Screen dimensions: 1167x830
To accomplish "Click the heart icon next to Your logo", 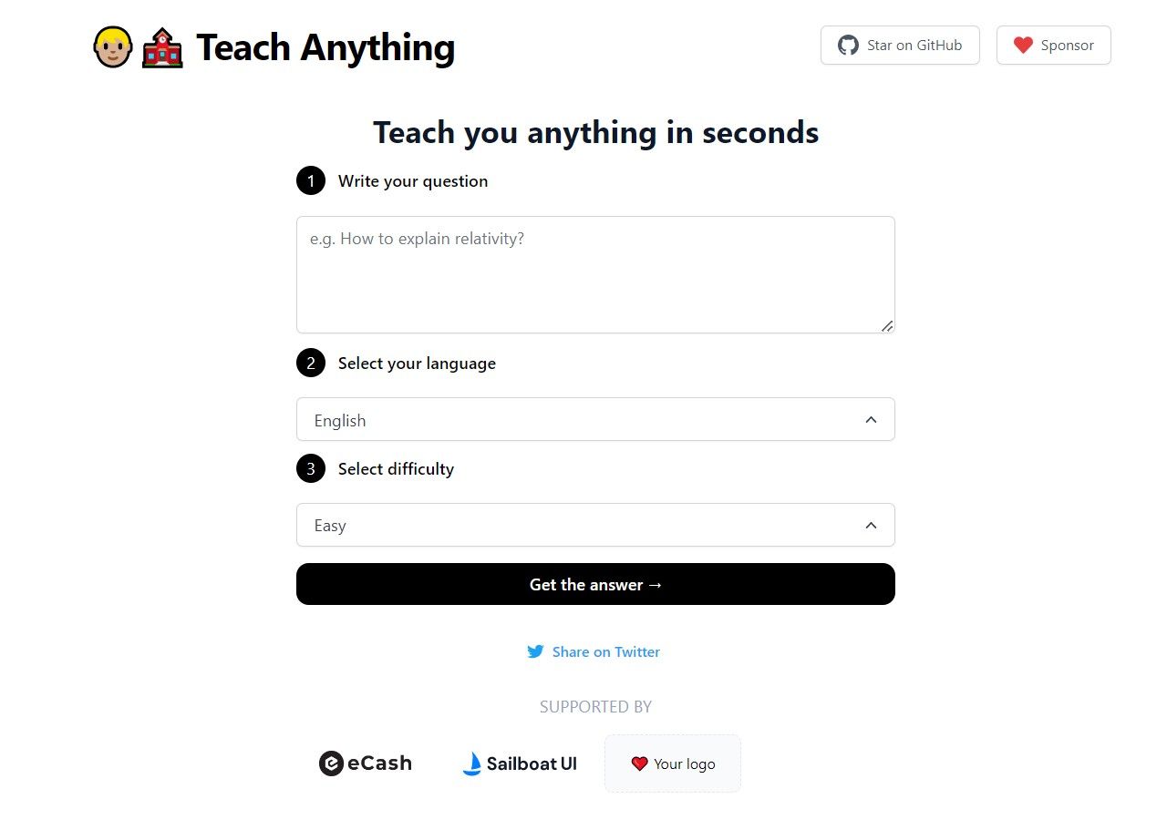I will pos(640,763).
